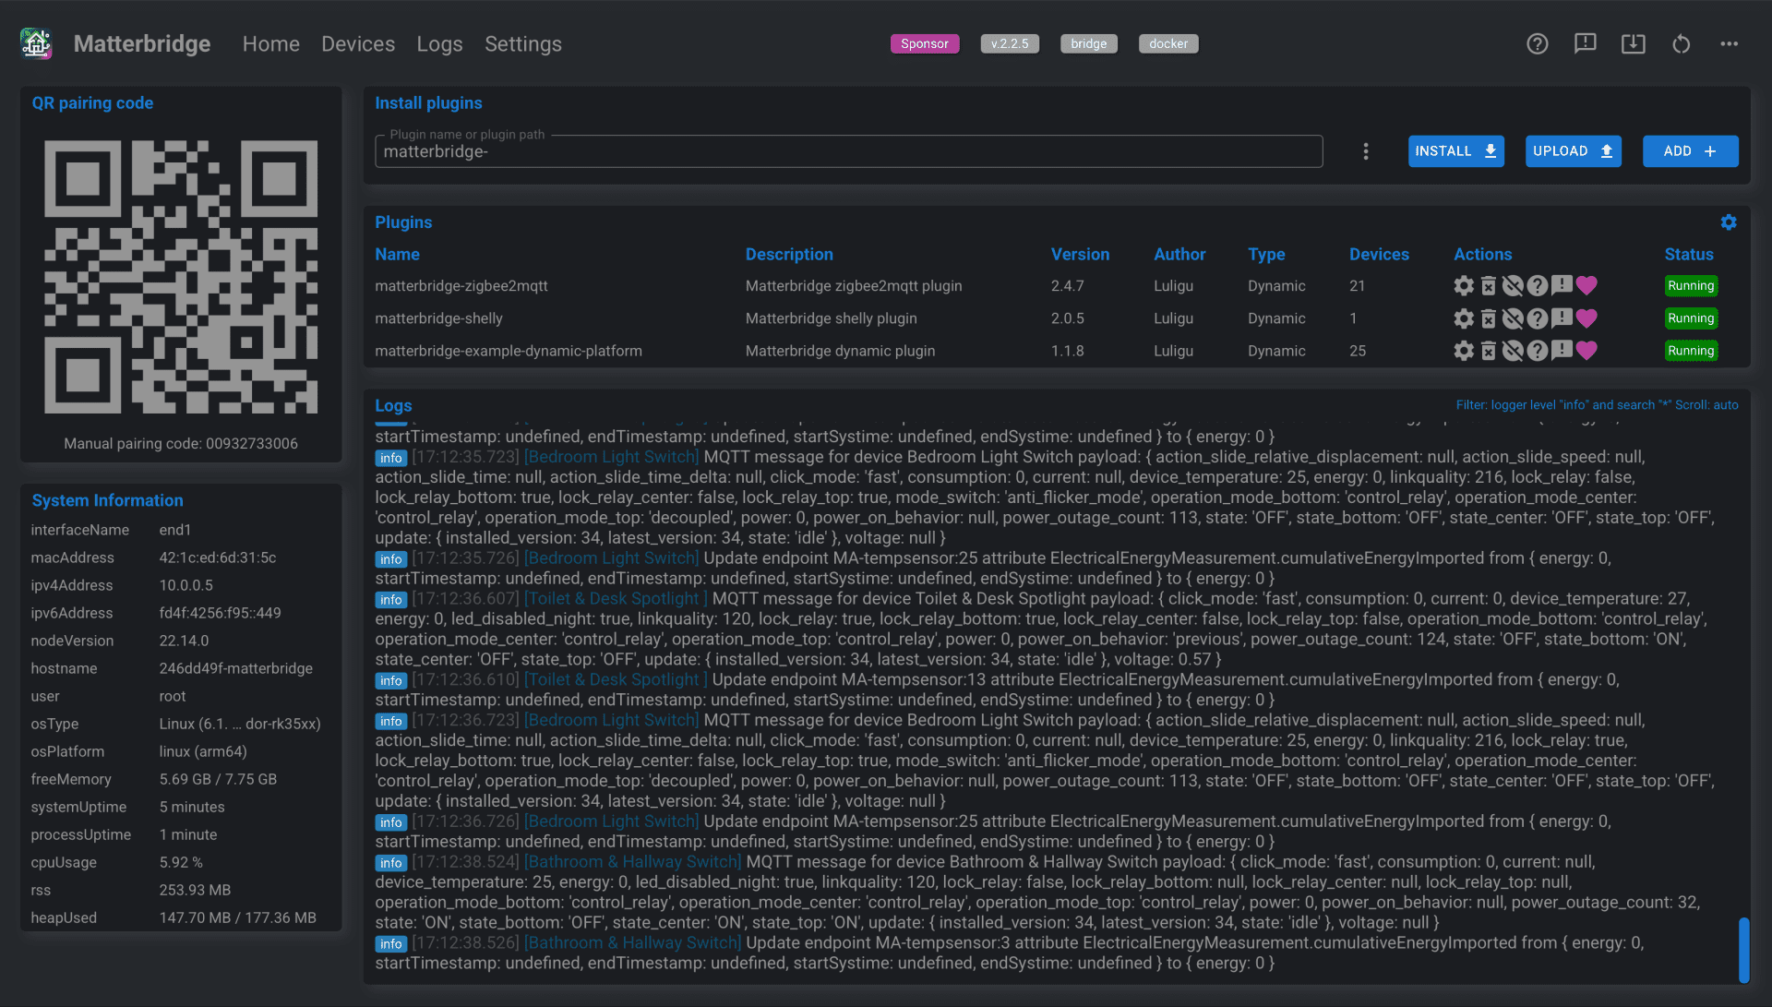View changelog of matterbridge-shelly plugin
Viewport: 1772px width, 1007px height.
(x=1562, y=318)
